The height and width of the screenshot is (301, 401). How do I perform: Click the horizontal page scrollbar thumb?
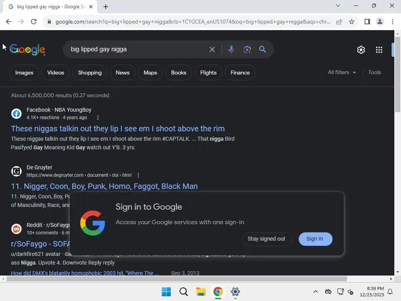[177, 279]
